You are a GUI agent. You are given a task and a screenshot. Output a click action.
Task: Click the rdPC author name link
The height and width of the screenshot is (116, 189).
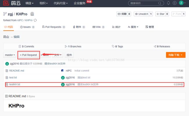click(69, 71)
